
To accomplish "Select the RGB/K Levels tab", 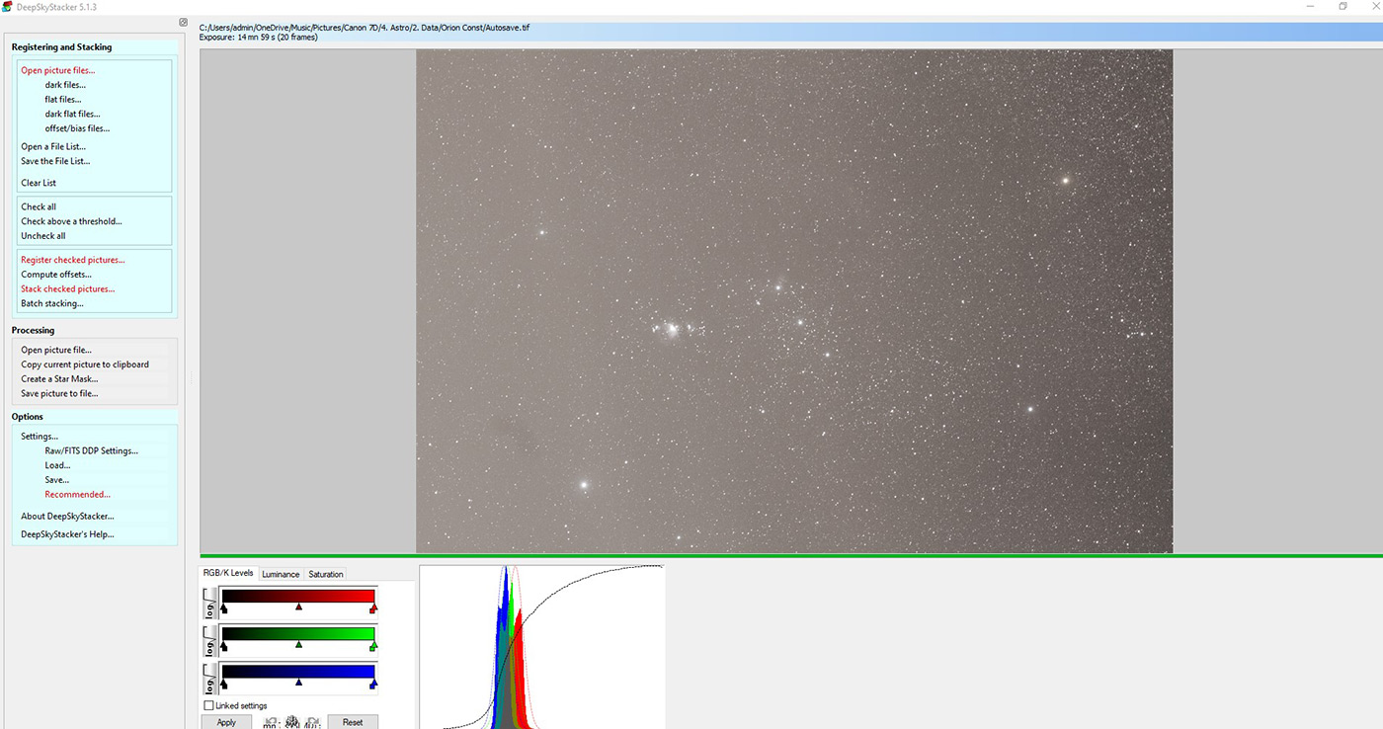I will [x=228, y=573].
